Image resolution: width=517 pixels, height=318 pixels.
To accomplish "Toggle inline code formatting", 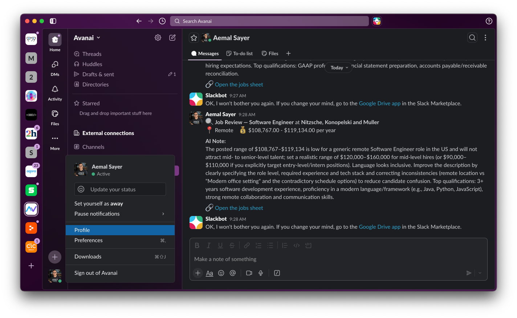I will [297, 245].
